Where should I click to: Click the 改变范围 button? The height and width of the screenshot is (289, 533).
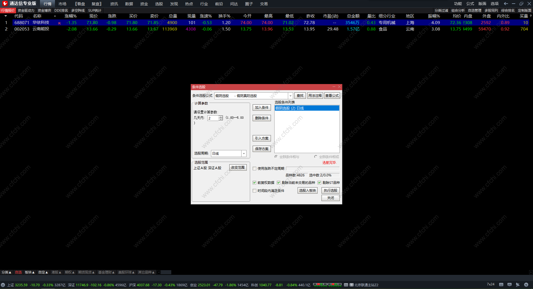pyautogui.click(x=238, y=168)
